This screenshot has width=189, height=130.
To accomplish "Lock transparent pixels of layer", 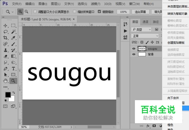I will click(142, 42).
